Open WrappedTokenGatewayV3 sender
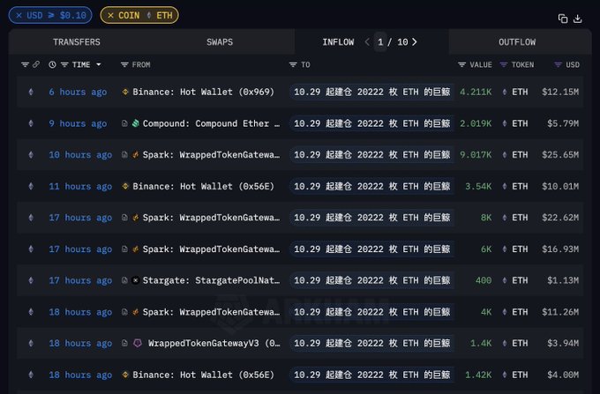The width and height of the screenshot is (600, 394). [x=214, y=343]
